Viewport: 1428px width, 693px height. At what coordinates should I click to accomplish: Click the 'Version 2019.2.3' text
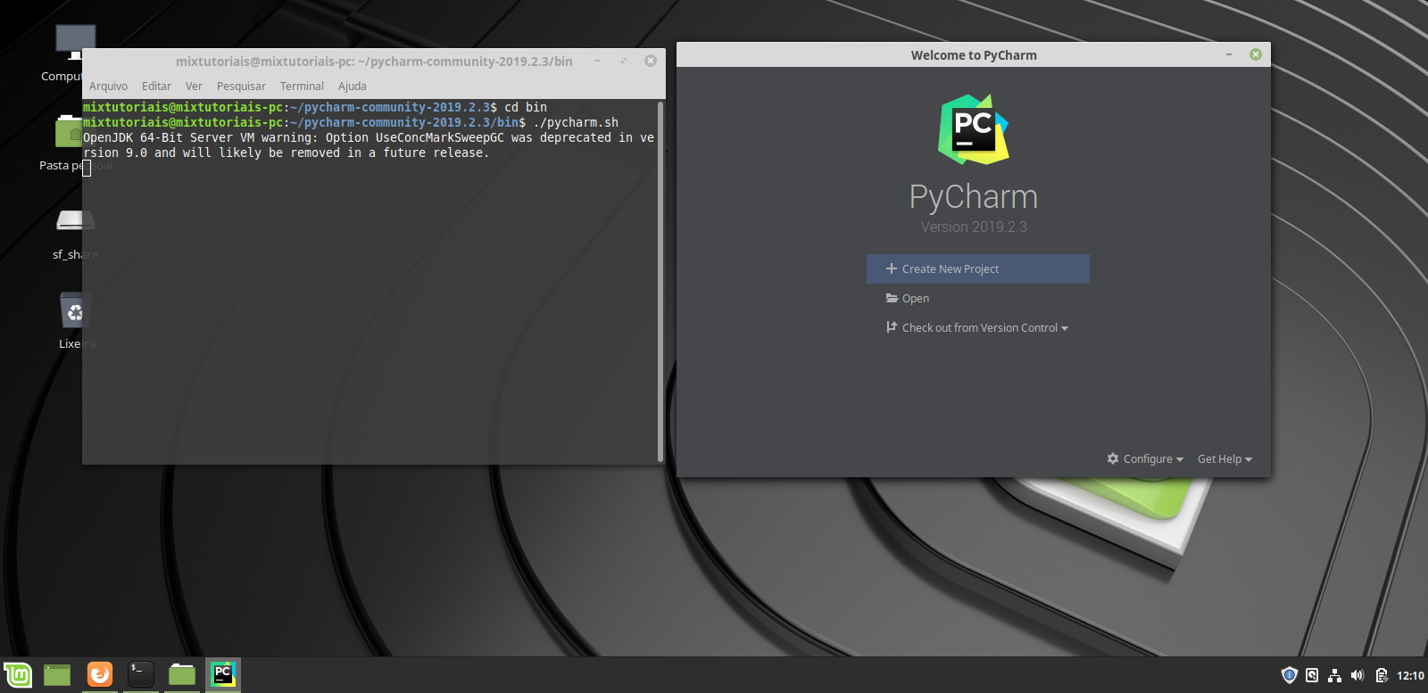coord(974,227)
